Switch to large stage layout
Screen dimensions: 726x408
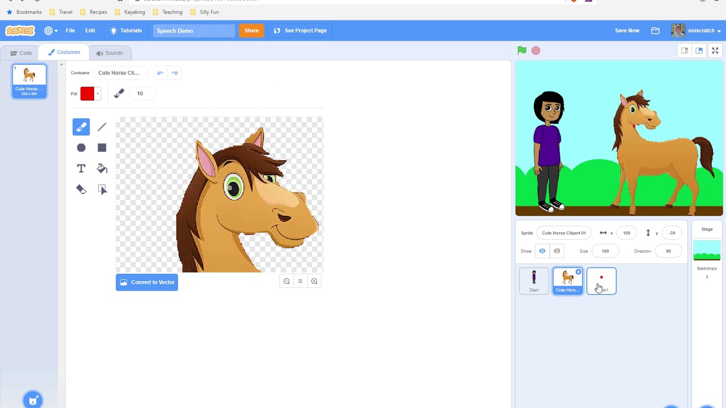pyautogui.click(x=699, y=50)
